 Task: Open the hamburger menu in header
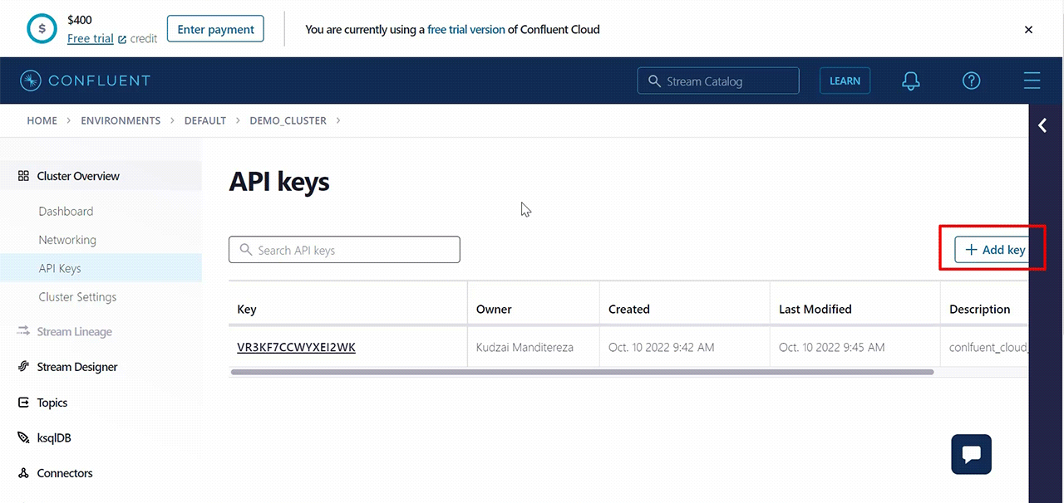click(x=1032, y=81)
